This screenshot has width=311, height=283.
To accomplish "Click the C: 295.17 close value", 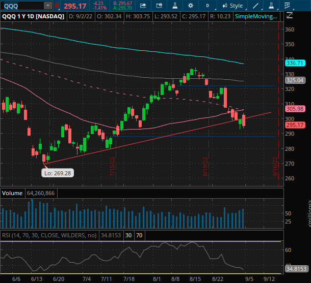I will coord(194,16).
